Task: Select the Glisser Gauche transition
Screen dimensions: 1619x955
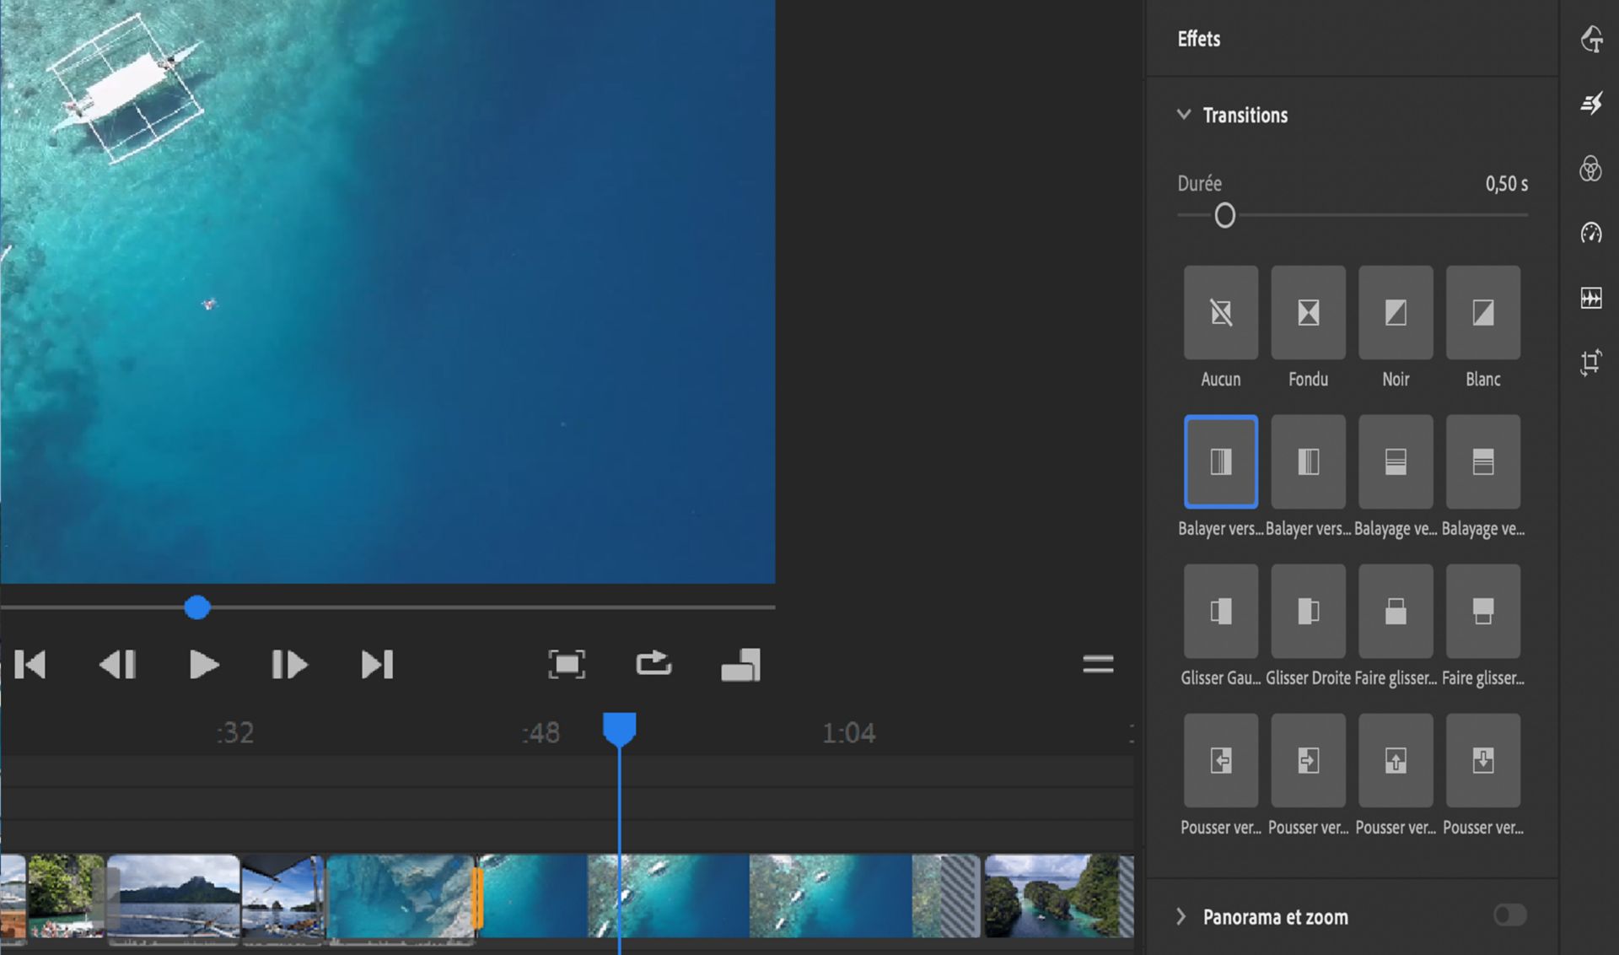Action: coord(1220,612)
